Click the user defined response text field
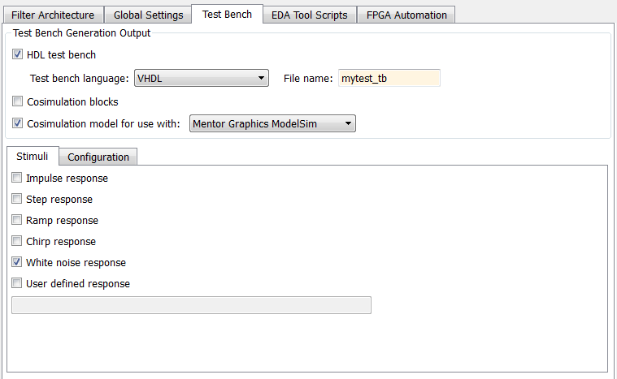Viewport: 617px width, 379px height. point(192,305)
